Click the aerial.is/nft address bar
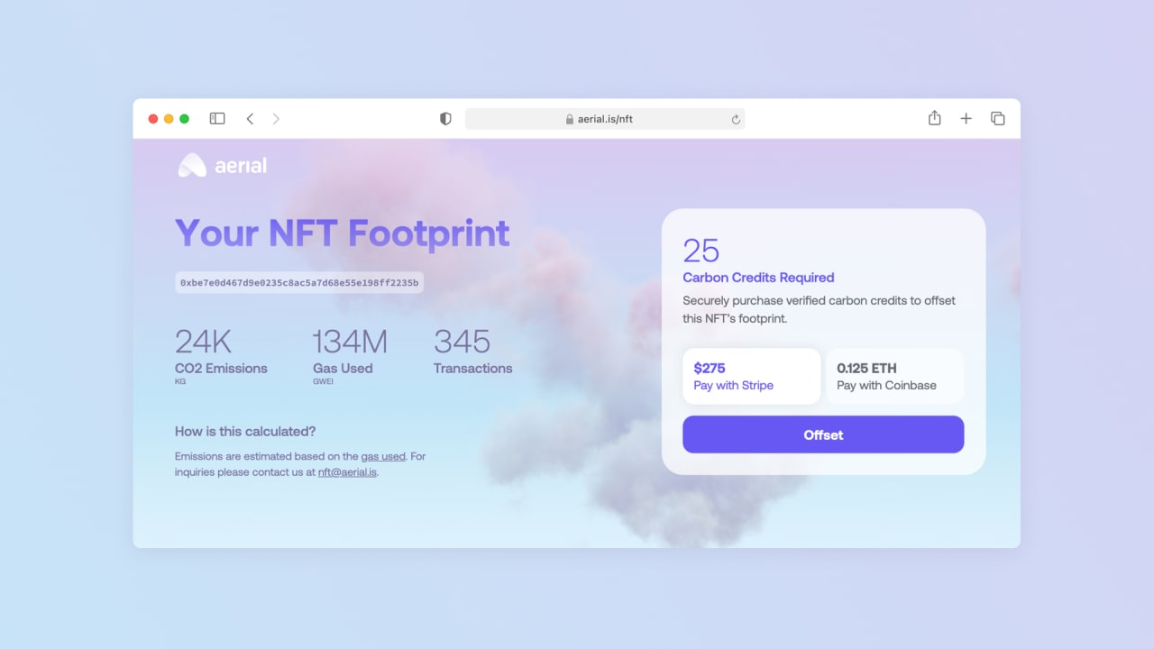The height and width of the screenshot is (649, 1154). 605,119
